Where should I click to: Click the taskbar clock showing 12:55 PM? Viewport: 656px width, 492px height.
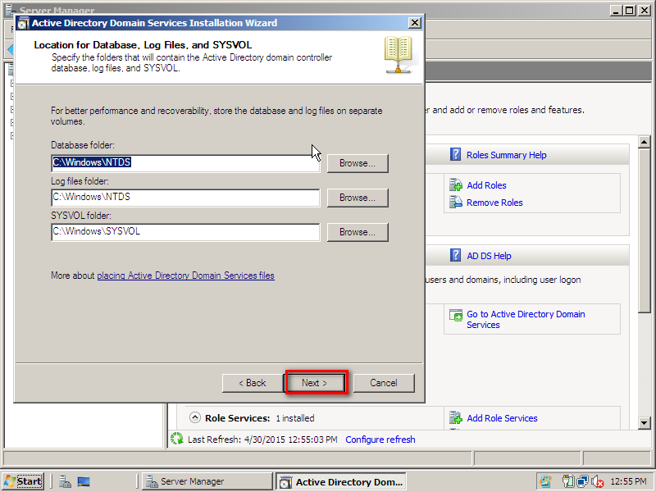point(628,481)
